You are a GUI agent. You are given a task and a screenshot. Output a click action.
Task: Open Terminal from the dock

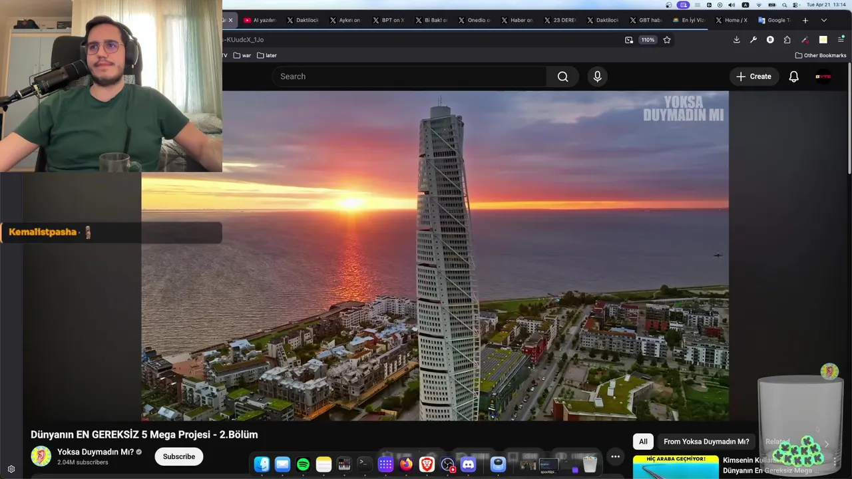(365, 464)
